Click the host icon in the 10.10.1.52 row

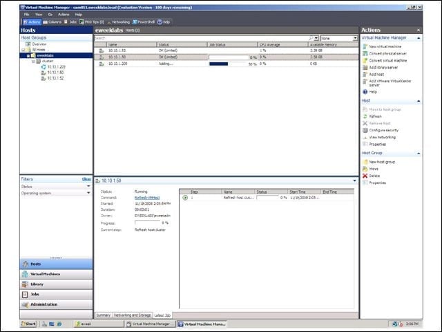102,50
